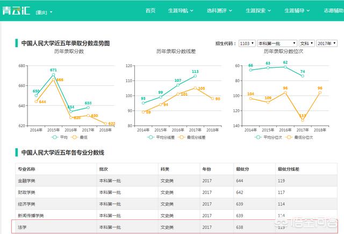Click the 119 线差 value for 金融学类

[x=281, y=181]
